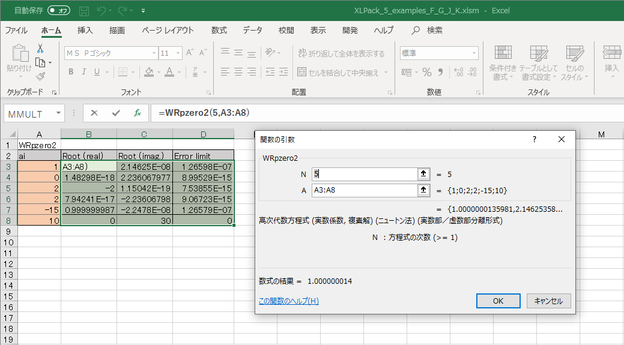Click the formula bar Enter checkmark
Image resolution: width=624 pixels, height=345 pixels.
click(x=116, y=113)
